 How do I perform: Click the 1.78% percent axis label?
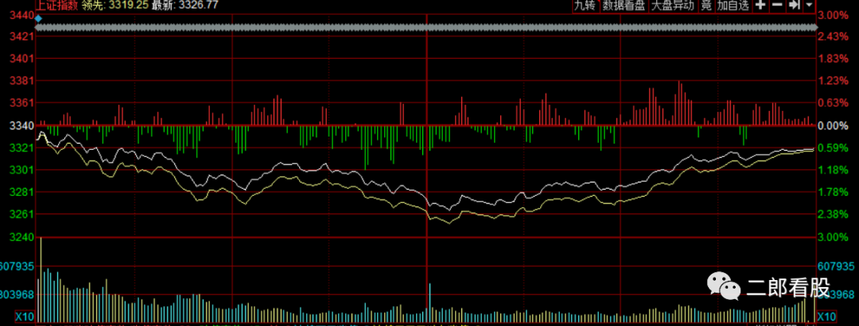(x=833, y=192)
